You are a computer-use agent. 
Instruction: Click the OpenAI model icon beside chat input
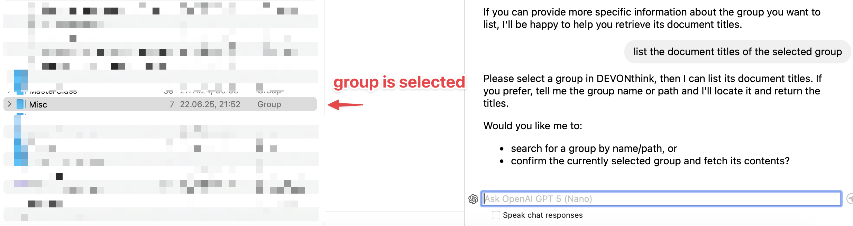click(x=473, y=199)
